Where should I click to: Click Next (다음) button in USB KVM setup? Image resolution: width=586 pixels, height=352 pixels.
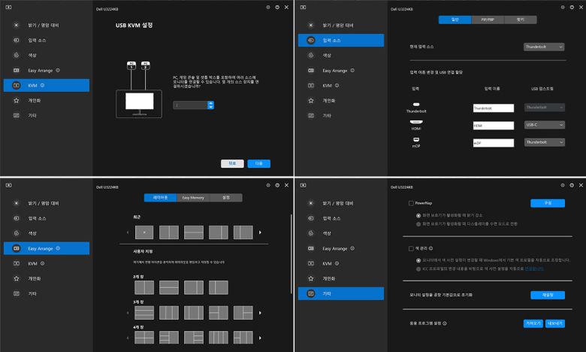coord(259,163)
